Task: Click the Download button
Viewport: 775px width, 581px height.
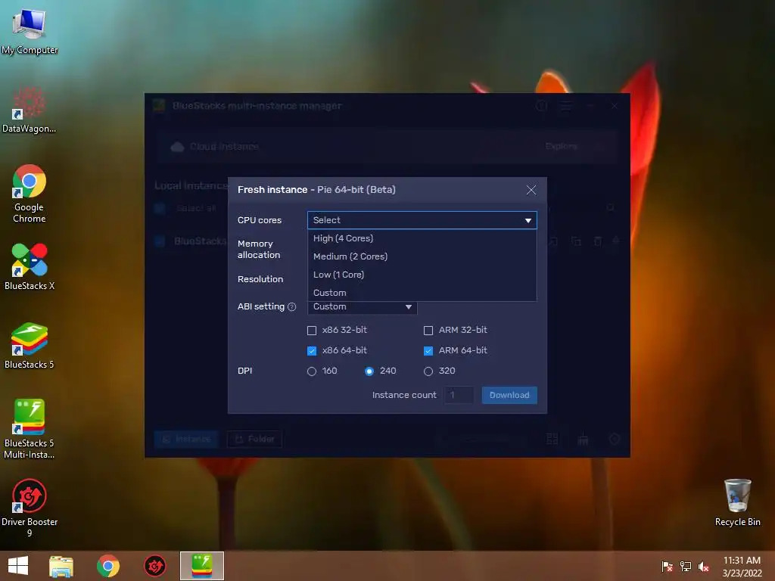Action: (509, 395)
